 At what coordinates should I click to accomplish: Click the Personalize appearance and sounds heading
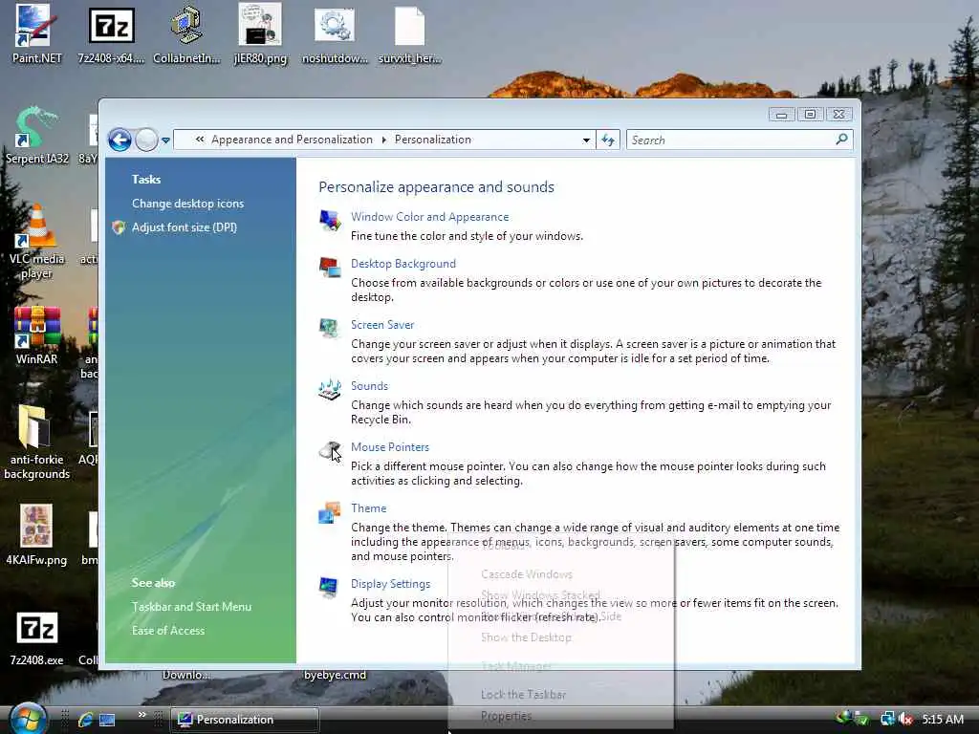[x=436, y=186]
